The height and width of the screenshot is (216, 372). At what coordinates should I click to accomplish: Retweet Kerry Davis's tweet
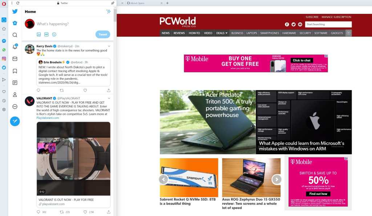(62, 90)
